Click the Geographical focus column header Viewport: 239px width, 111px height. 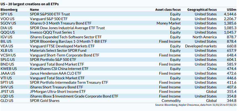[x=202, y=10]
